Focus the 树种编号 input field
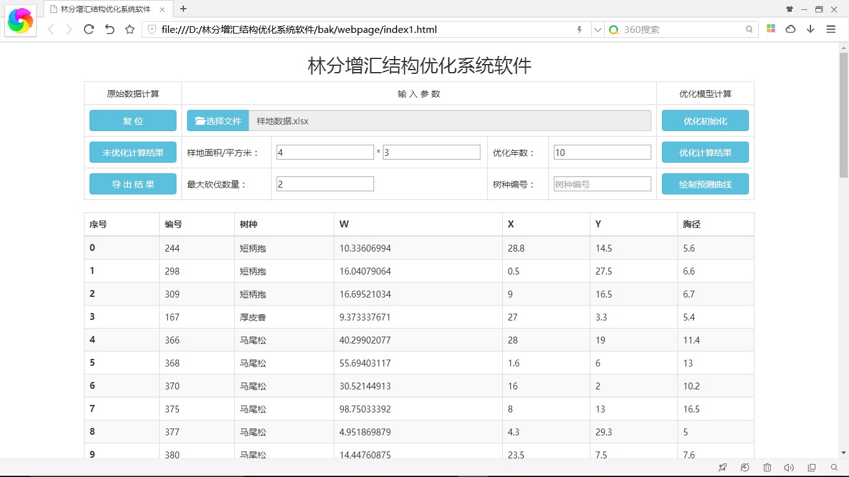The width and height of the screenshot is (849, 477). pyautogui.click(x=602, y=184)
